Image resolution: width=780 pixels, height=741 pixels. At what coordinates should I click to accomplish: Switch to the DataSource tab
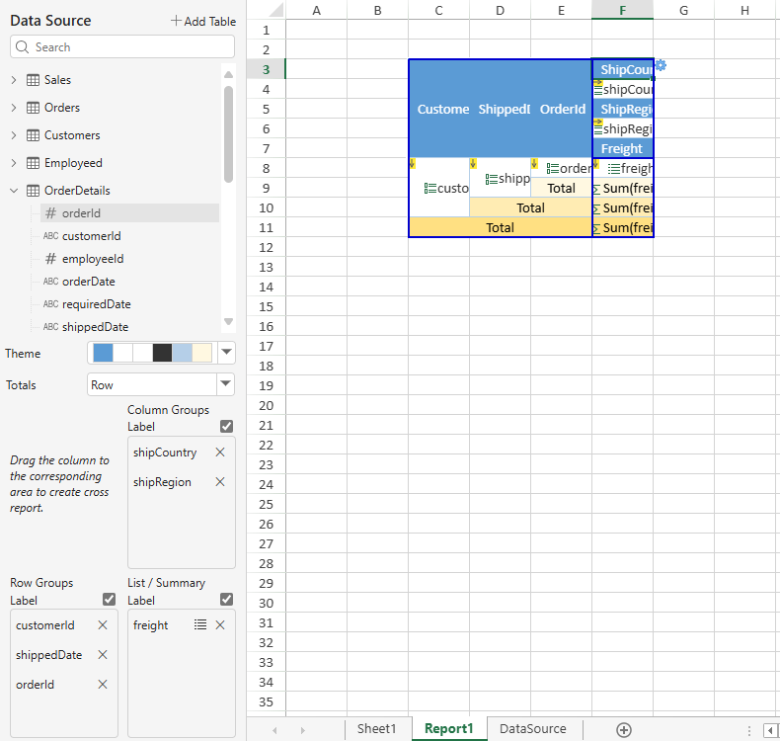533,729
